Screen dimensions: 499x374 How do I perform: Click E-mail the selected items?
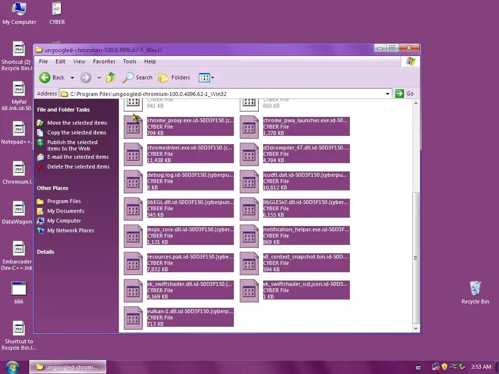tap(77, 157)
